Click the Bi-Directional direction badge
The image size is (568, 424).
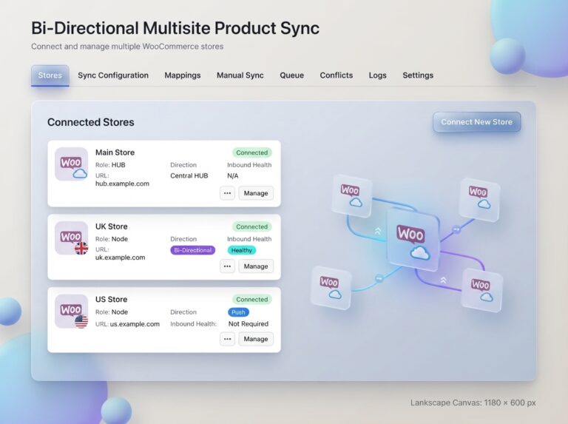coord(193,250)
